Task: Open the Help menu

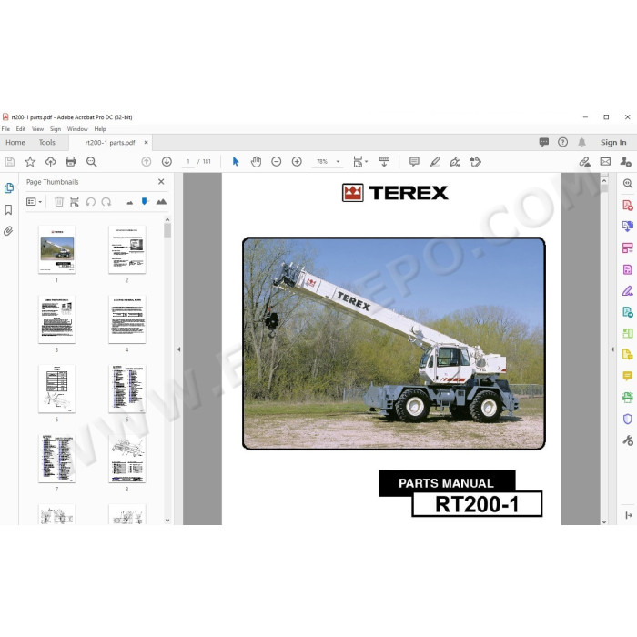Action: [x=100, y=129]
